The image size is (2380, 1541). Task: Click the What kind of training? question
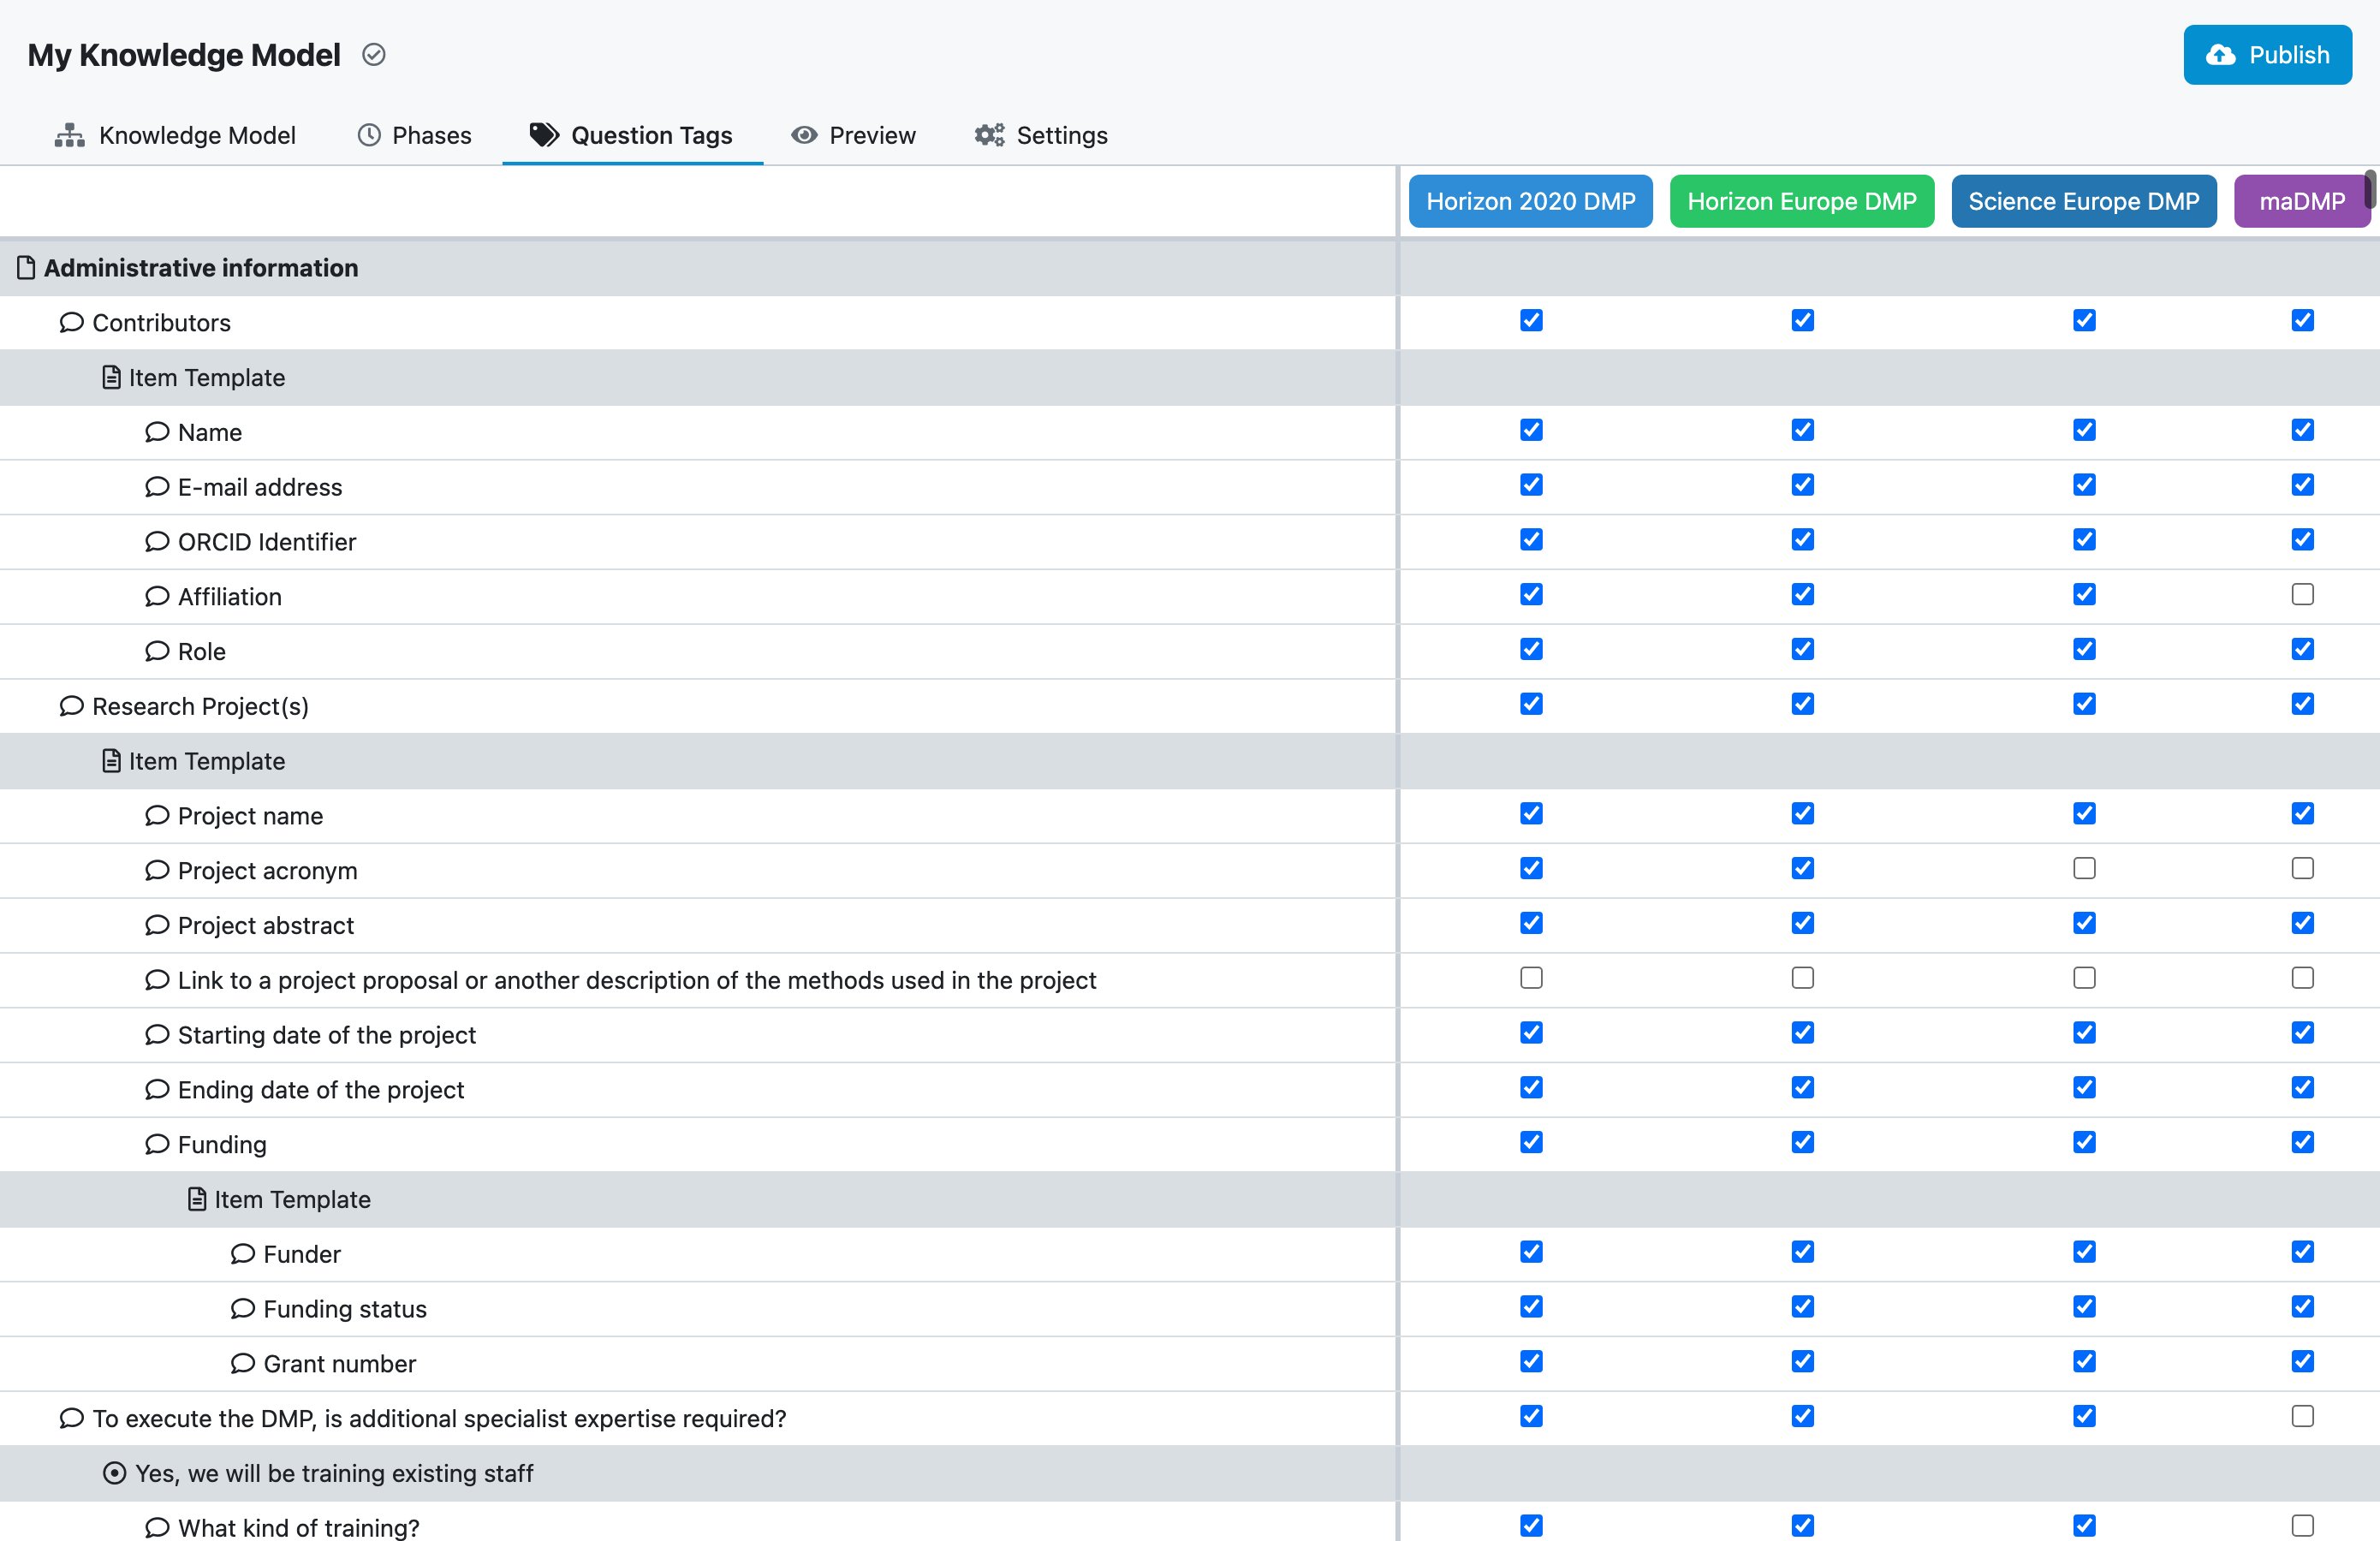[x=298, y=1527]
